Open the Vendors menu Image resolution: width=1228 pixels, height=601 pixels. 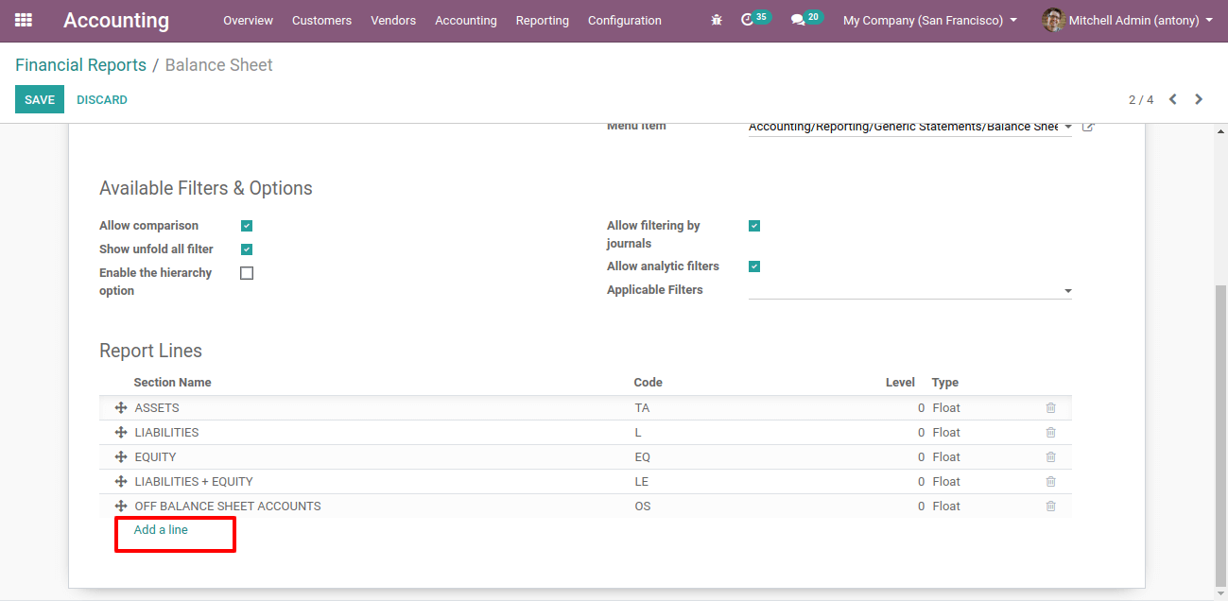[x=393, y=20]
